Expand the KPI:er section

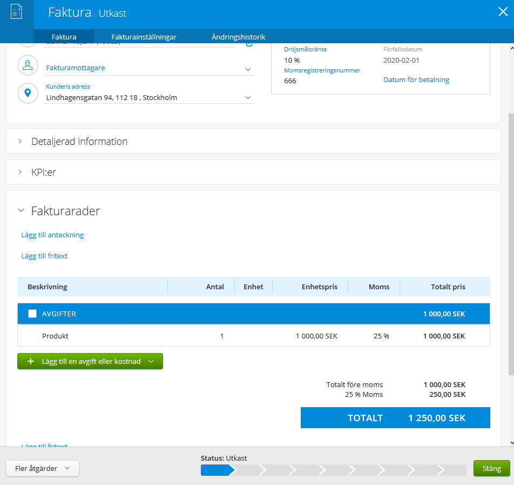[x=21, y=172]
